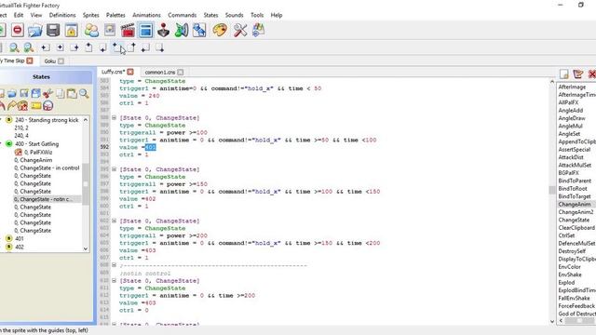Align sprite to right guide icon
The width and height of the screenshot is (596, 335).
74,47
